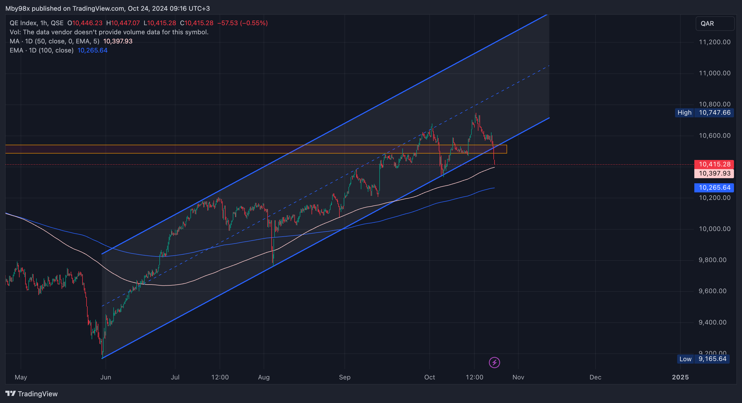Click the 11,200.00 price scale label

point(715,42)
